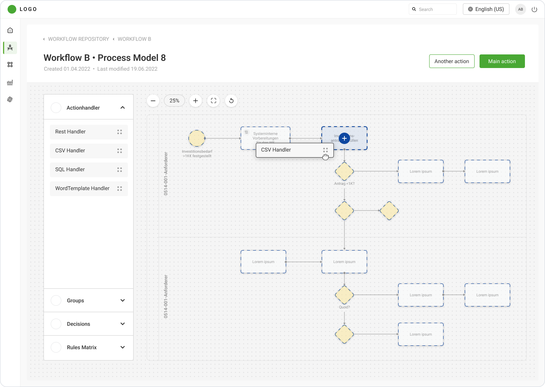Open the workflow modeler icon in the sidebar
Image resolution: width=545 pixels, height=387 pixels.
coord(10,48)
